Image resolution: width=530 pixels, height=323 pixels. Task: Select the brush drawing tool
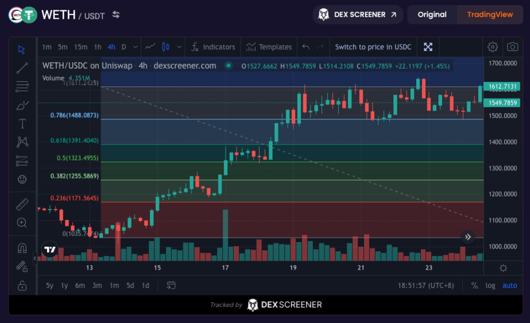pyautogui.click(x=22, y=105)
